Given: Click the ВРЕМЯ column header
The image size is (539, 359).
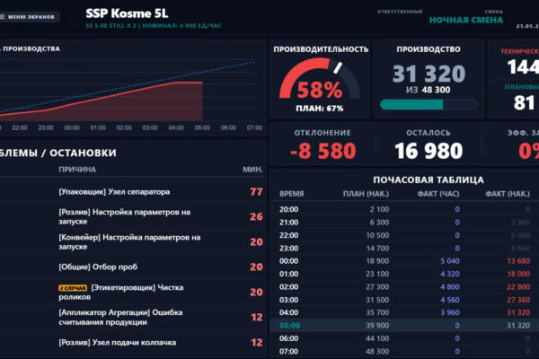Looking at the screenshot, I should 291,194.
